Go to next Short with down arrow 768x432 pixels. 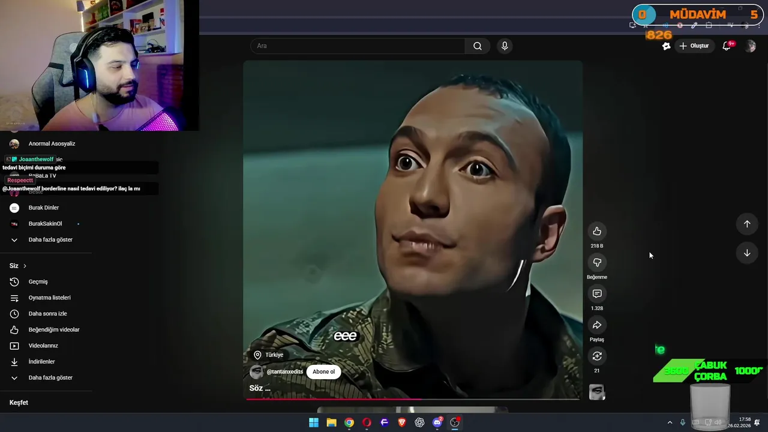coord(747,253)
